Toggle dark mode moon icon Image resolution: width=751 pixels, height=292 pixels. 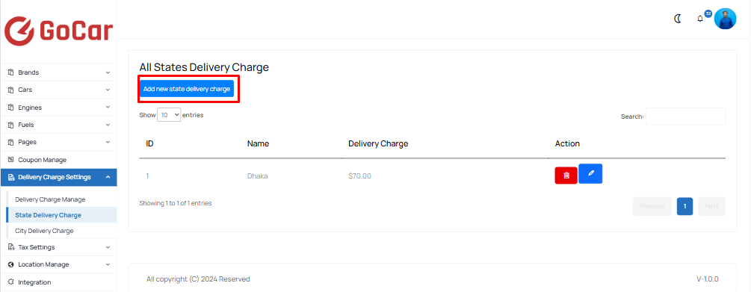pos(678,19)
